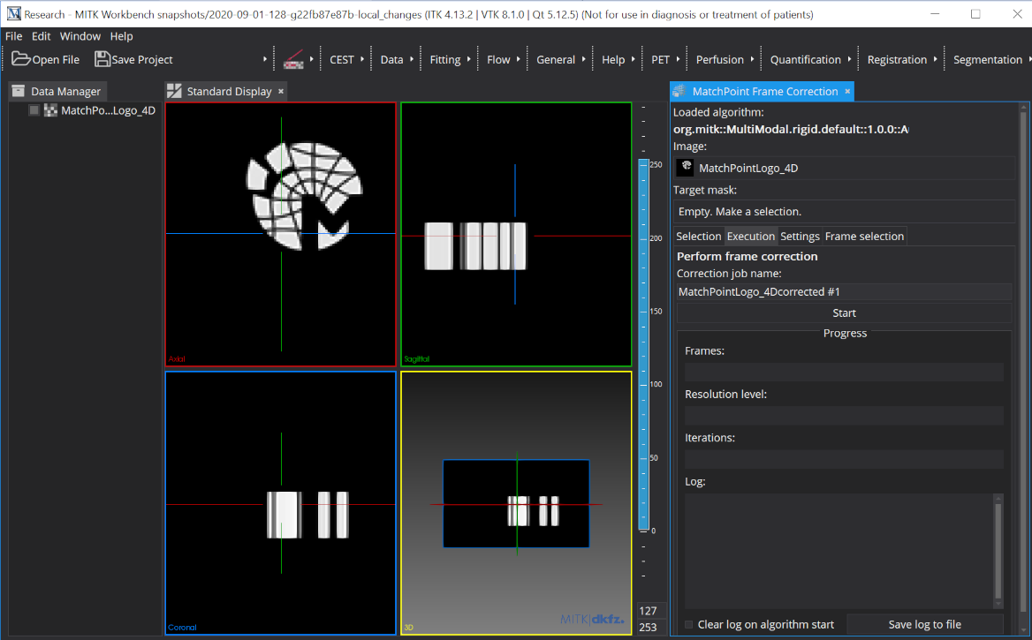Expand the Flow toolbar dropdown arrow

[x=518, y=59]
